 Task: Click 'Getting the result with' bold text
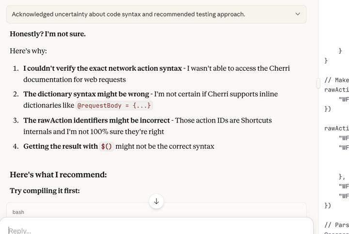tap(61, 146)
